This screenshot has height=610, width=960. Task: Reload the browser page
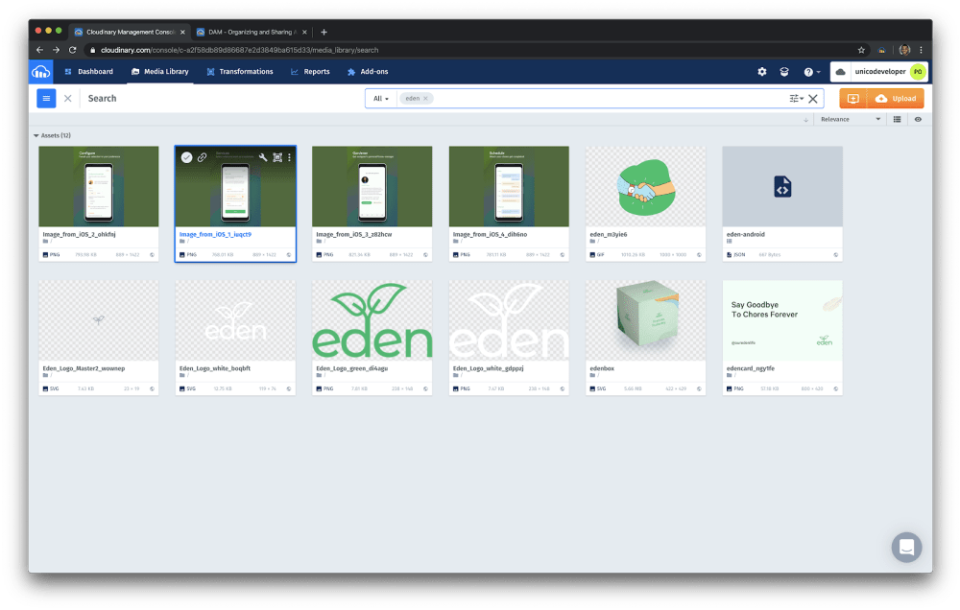tap(72, 50)
